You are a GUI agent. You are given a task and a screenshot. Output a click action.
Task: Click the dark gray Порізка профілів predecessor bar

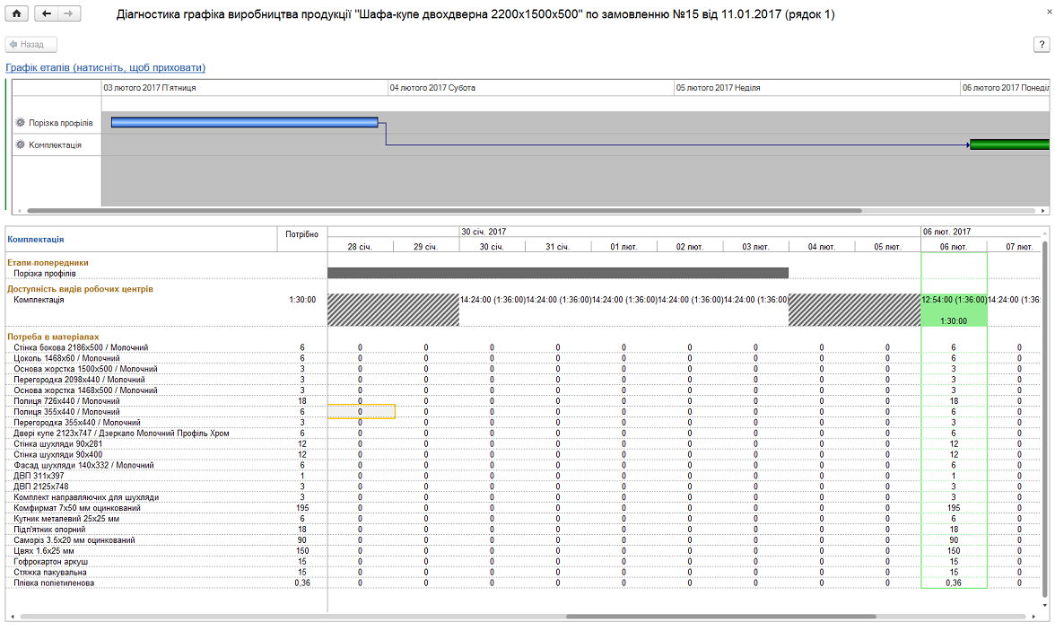pyautogui.click(x=558, y=273)
